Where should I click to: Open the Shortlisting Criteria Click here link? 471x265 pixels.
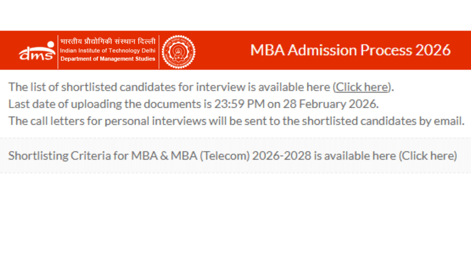429,156
